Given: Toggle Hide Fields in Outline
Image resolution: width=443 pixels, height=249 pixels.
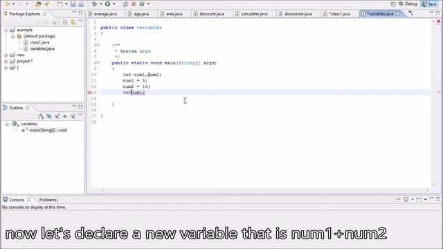Looking at the screenshot, I should (x=49, y=116).
